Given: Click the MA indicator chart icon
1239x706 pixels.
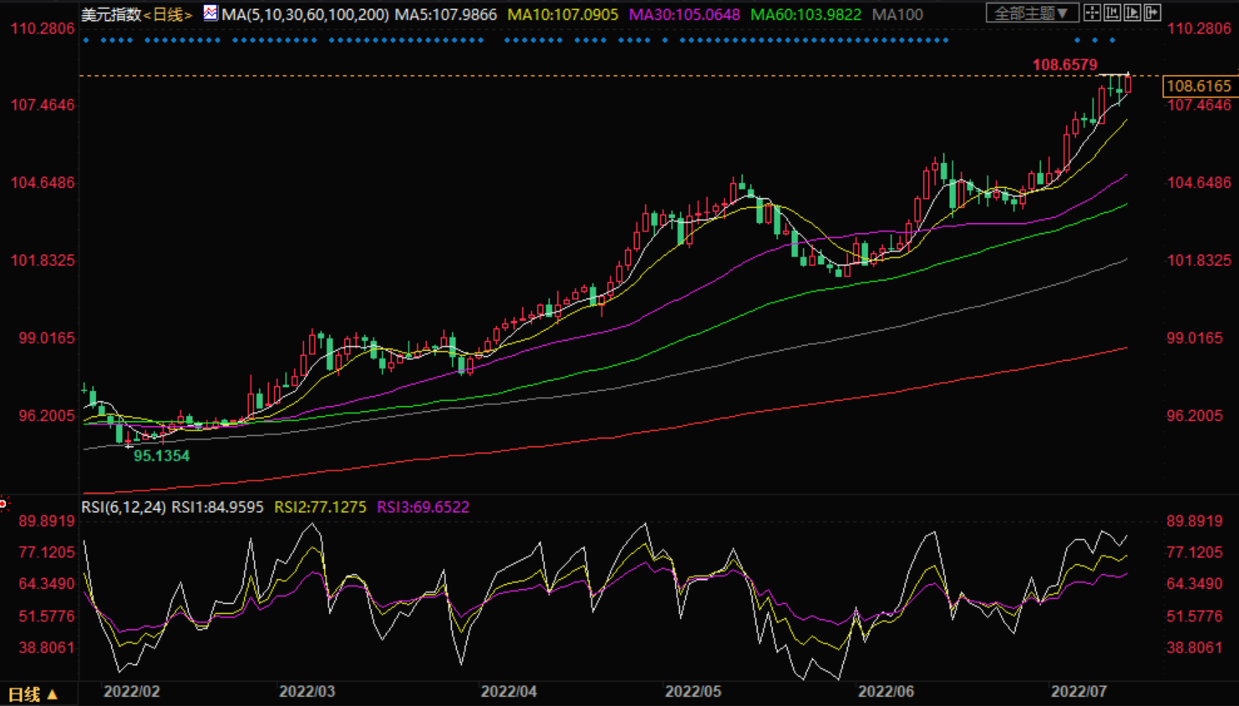Looking at the screenshot, I should [x=211, y=13].
